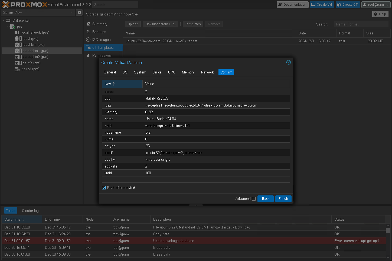Click the Datacenter icon in resource tree
The width and height of the screenshot is (392, 261).
click(x=8, y=21)
